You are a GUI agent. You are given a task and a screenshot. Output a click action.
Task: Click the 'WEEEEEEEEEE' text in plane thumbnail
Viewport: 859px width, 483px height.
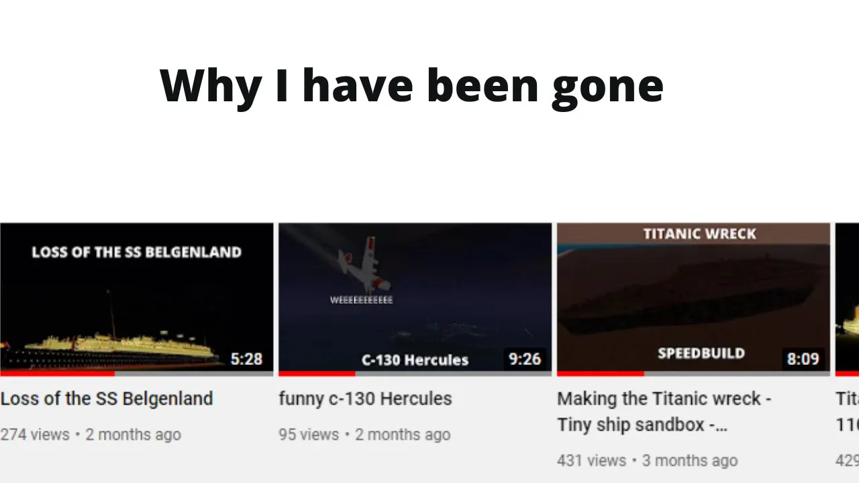coord(361,300)
